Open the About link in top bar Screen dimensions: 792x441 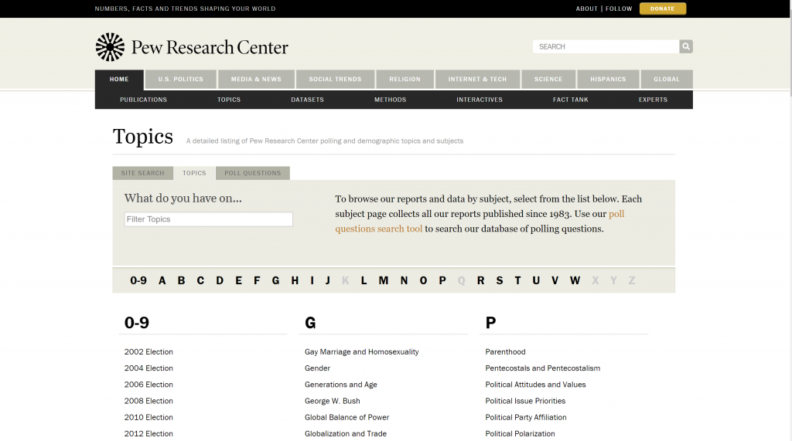click(x=586, y=8)
